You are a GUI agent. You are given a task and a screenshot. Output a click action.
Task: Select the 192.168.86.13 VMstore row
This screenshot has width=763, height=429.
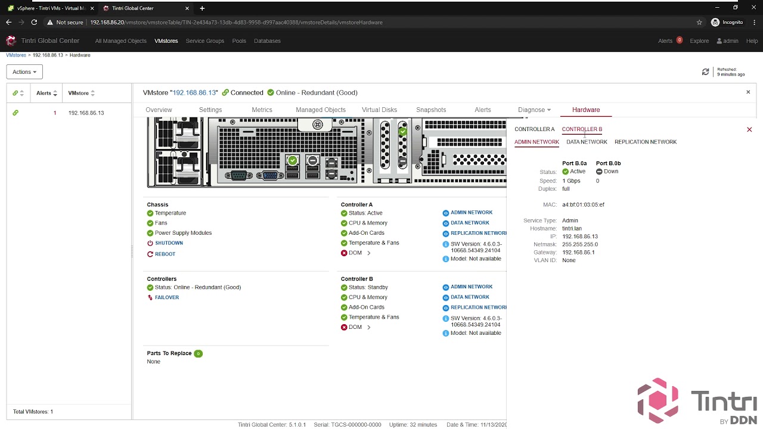click(x=69, y=113)
